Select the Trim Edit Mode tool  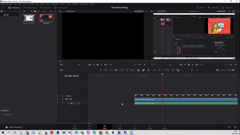click(x=106, y=70)
